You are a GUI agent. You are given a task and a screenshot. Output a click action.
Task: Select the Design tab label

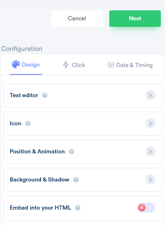click(31, 65)
